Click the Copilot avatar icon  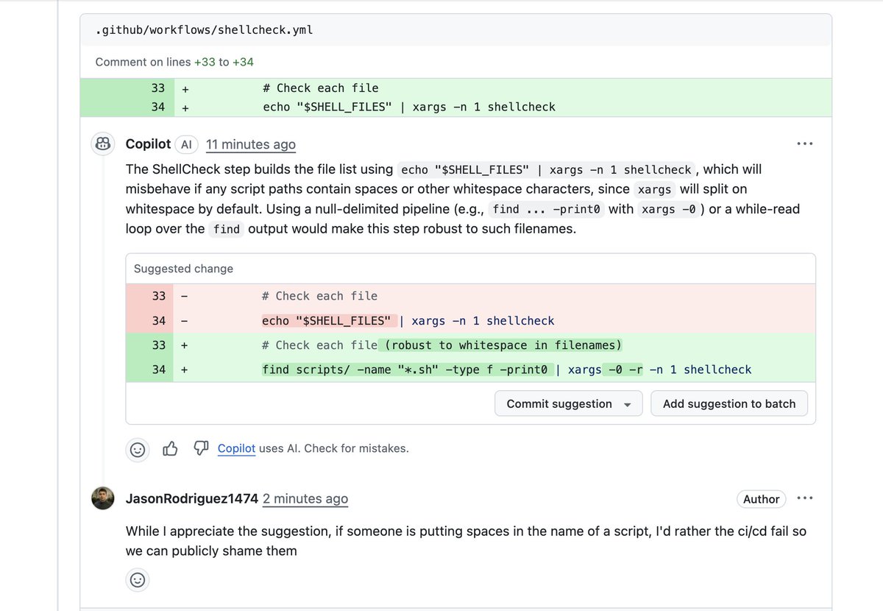pyautogui.click(x=103, y=144)
